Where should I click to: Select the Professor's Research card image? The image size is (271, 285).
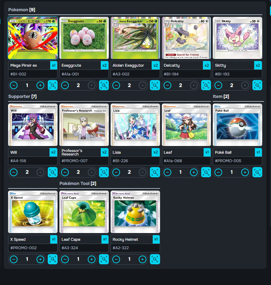84,125
